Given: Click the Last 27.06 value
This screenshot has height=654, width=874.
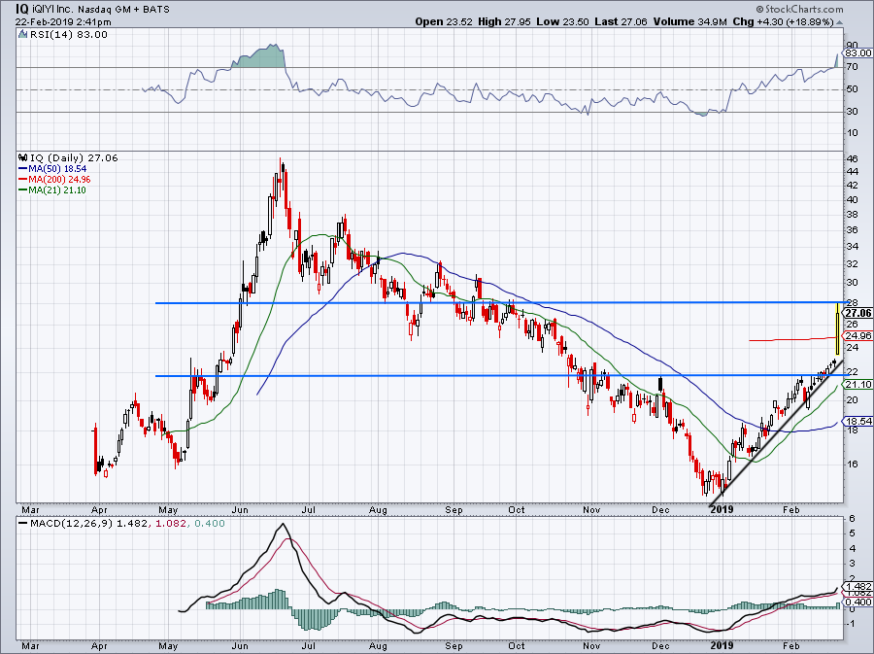Looking at the screenshot, I should pyautogui.click(x=621, y=21).
